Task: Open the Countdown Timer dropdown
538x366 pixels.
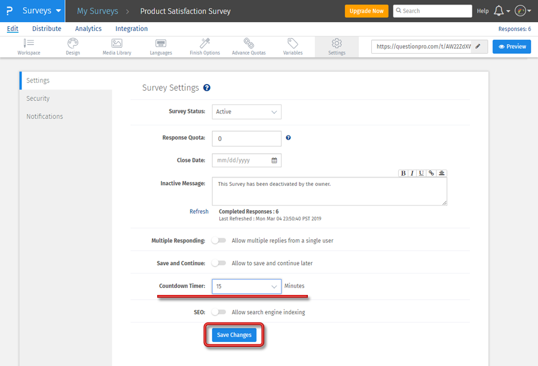Action: coord(246,286)
